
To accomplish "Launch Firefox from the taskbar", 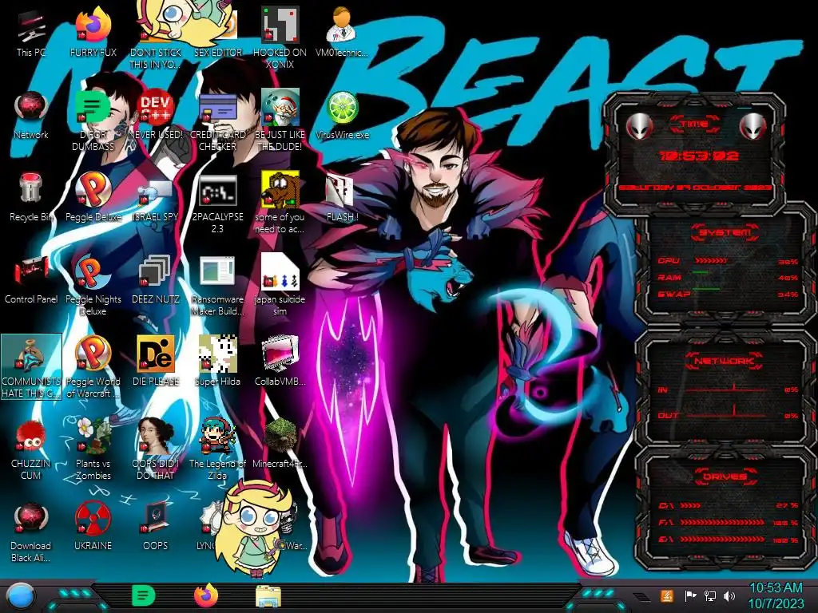I will click(206, 595).
